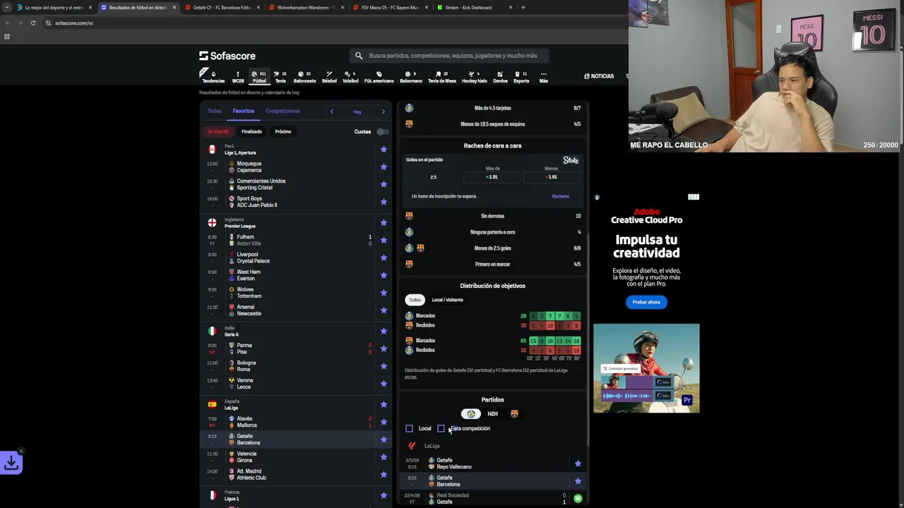Open the WC26 category icon
The width and height of the screenshot is (904, 508).
click(238, 76)
